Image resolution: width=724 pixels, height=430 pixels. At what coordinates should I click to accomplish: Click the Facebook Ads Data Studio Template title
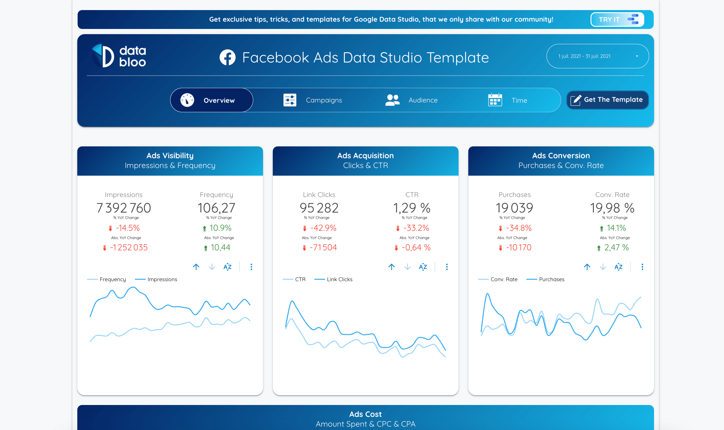(365, 57)
